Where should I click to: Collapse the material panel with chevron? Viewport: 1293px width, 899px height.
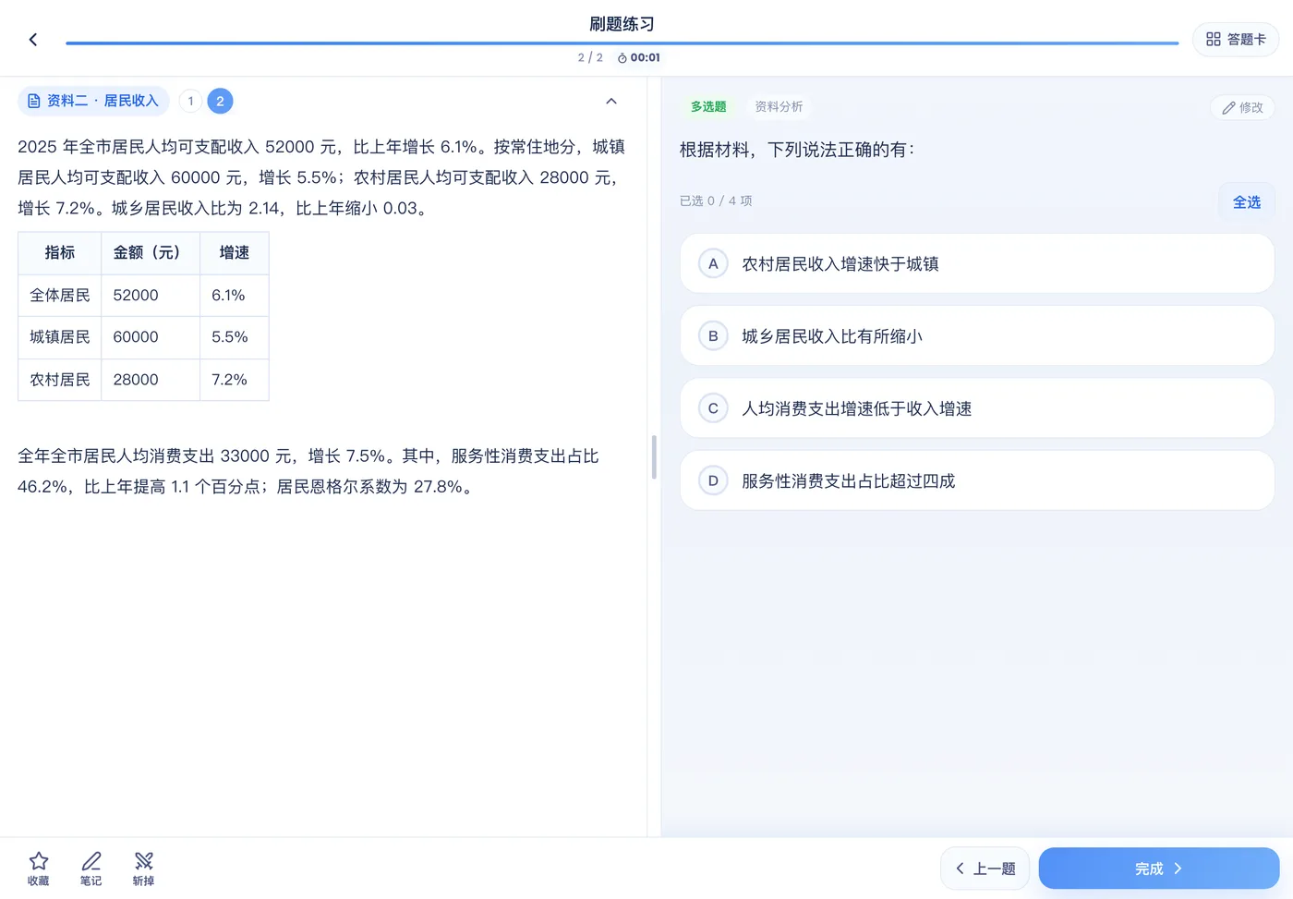tap(611, 101)
